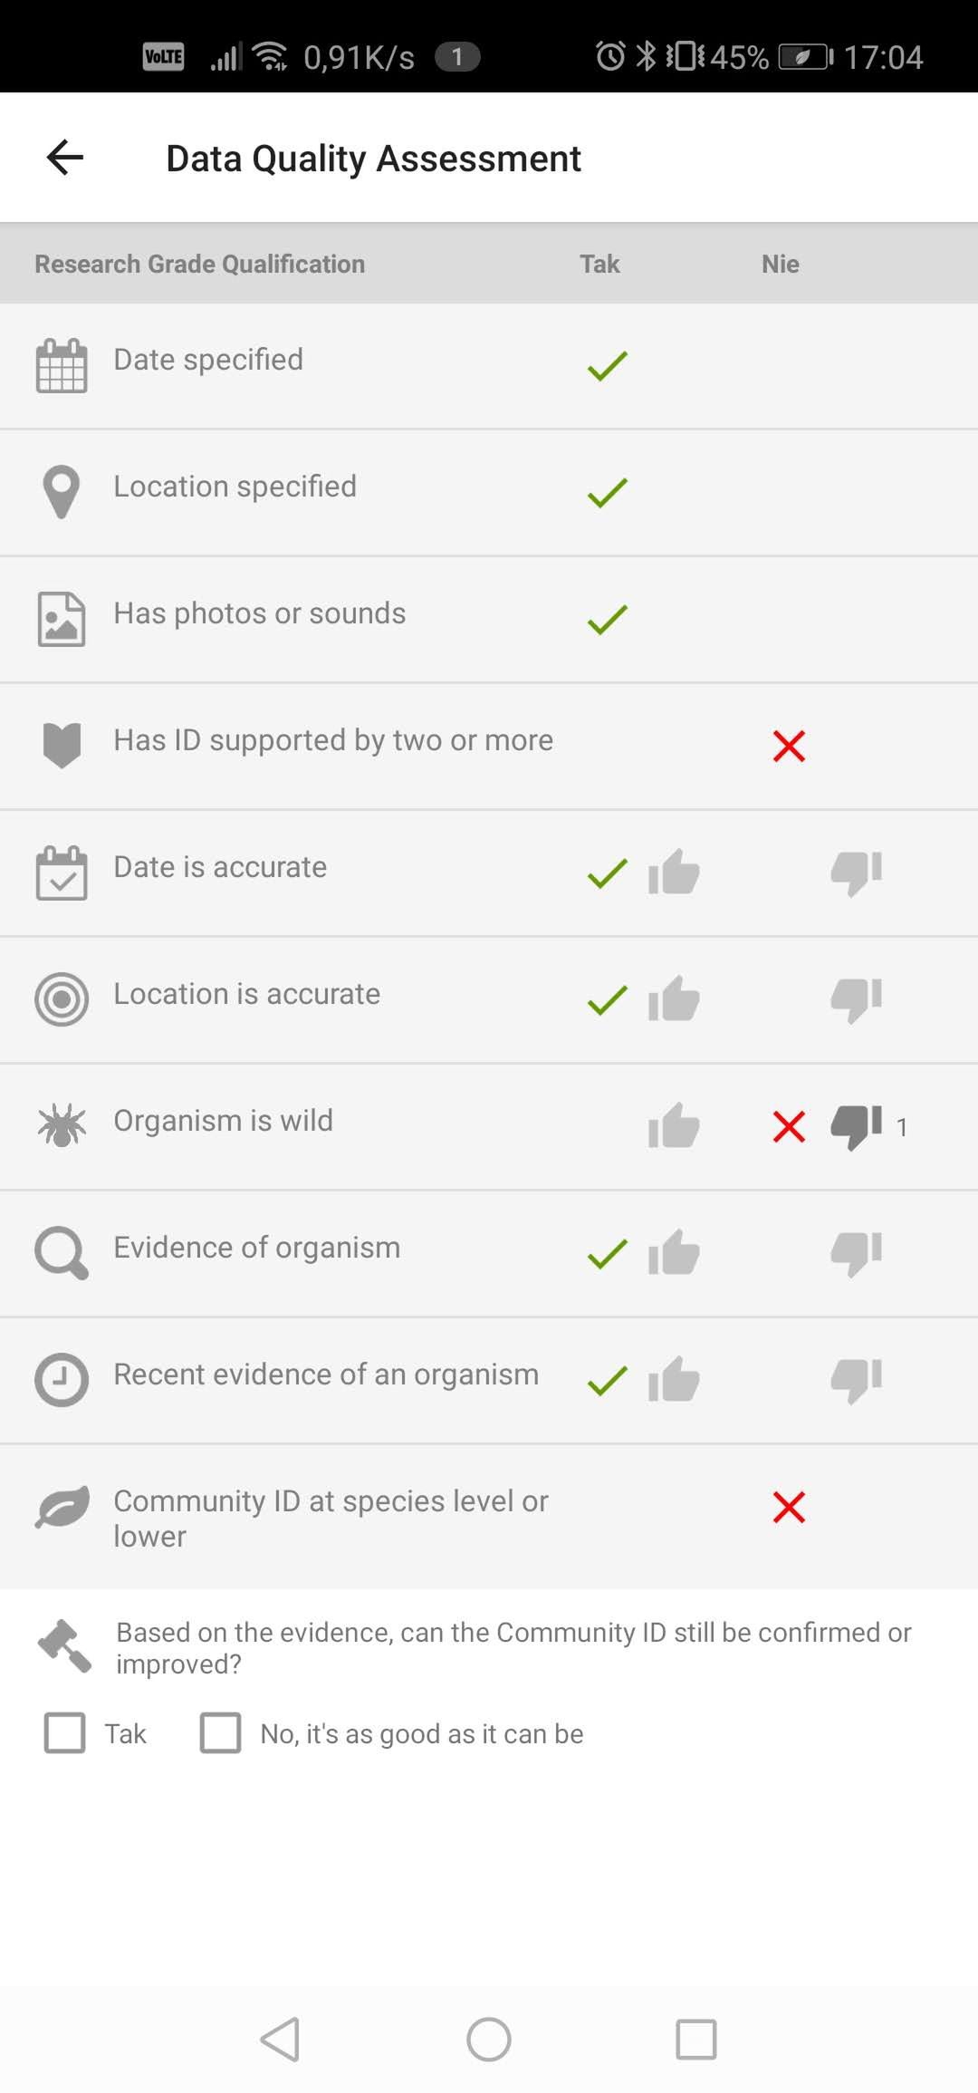The width and height of the screenshot is (978, 2093).
Task: Thumbs down Recent evidence of an organism
Action: click(856, 1381)
